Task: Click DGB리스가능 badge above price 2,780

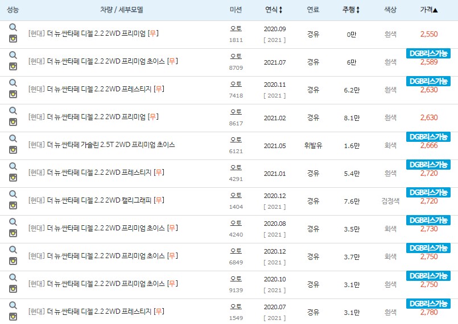Action: tap(428, 304)
